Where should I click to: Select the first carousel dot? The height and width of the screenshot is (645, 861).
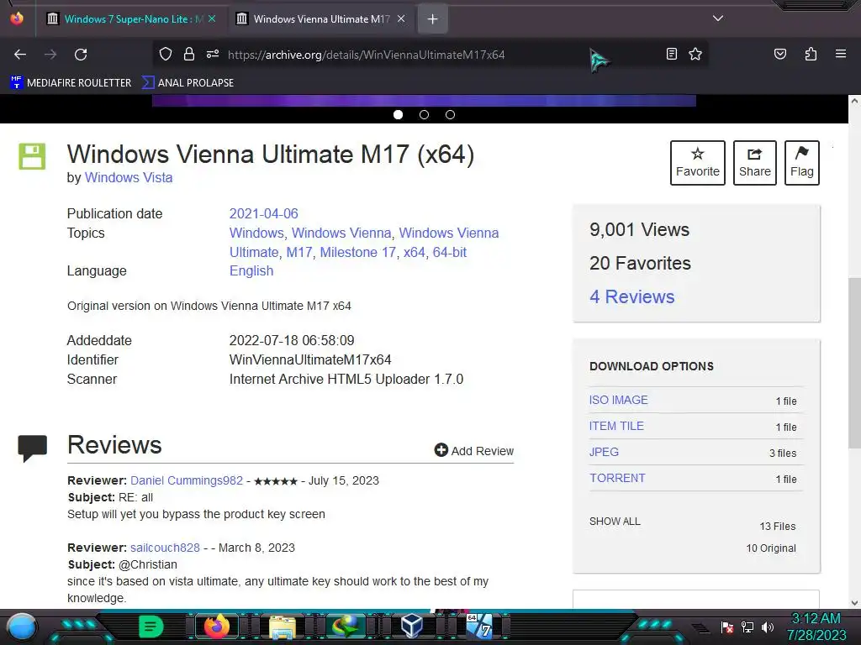[x=398, y=114]
